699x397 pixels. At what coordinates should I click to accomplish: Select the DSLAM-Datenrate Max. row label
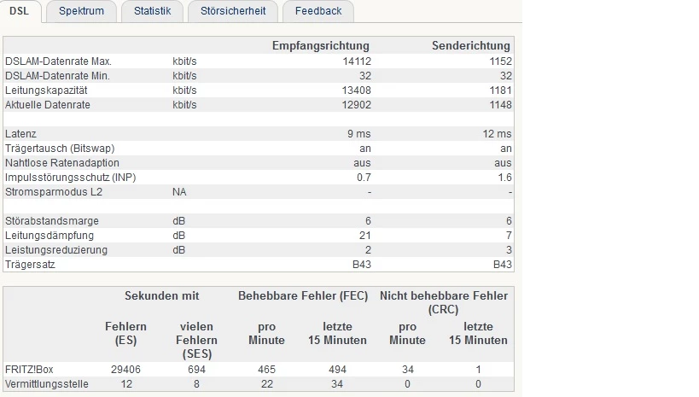click(58, 61)
